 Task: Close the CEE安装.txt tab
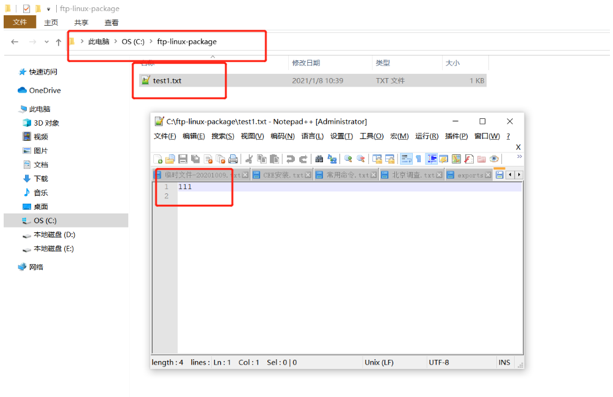308,175
